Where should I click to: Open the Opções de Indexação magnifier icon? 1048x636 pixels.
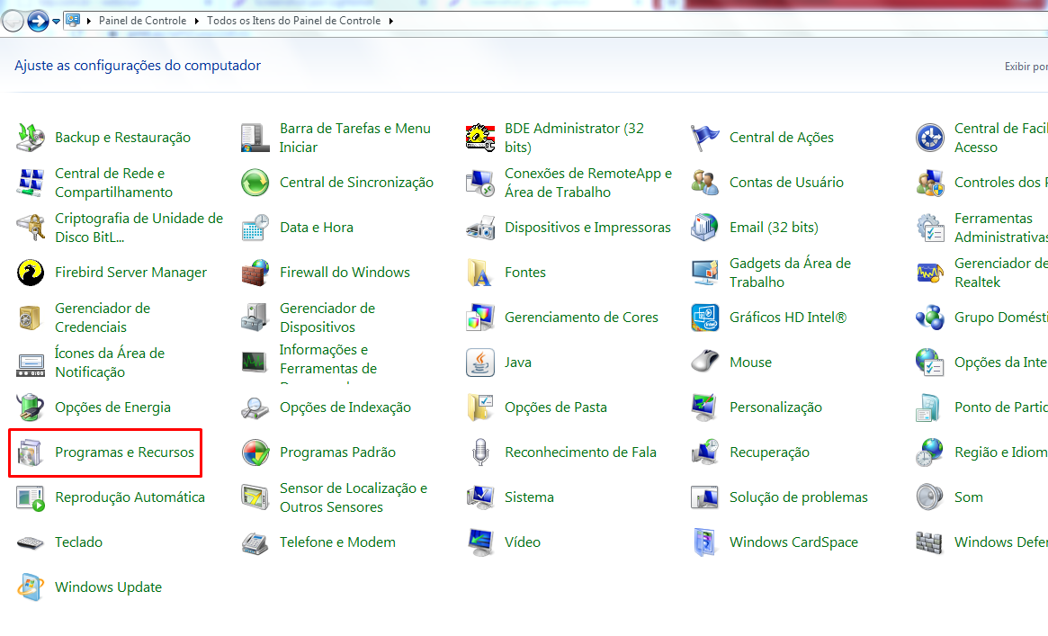click(x=255, y=408)
